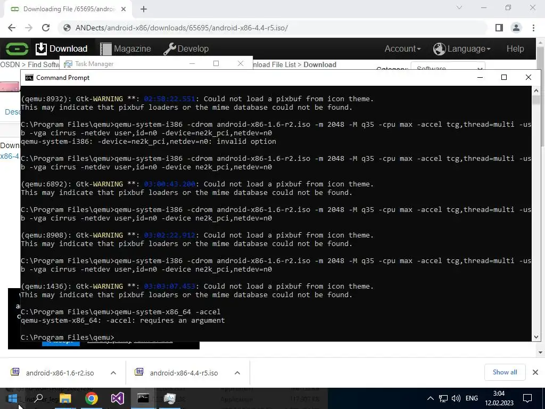This screenshot has width=545, height=409.
Task: Open the Develop menu item
Action: point(186,48)
